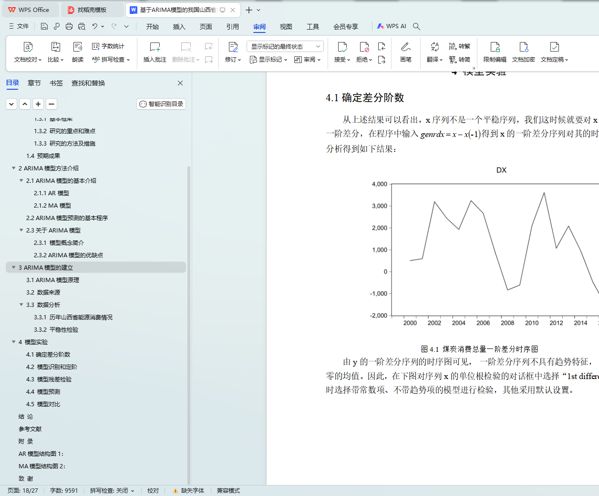Run 拼写检查 spell check
Viewport: 599px width, 496px height.
111,60
